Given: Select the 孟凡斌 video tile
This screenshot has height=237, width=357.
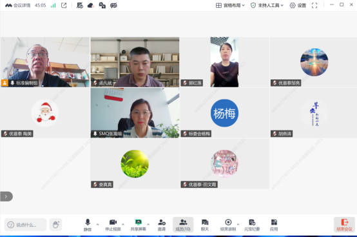Looking at the screenshot, I should pos(135,62).
